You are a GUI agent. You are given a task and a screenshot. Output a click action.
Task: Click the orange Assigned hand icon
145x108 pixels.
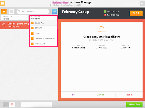(102, 28)
